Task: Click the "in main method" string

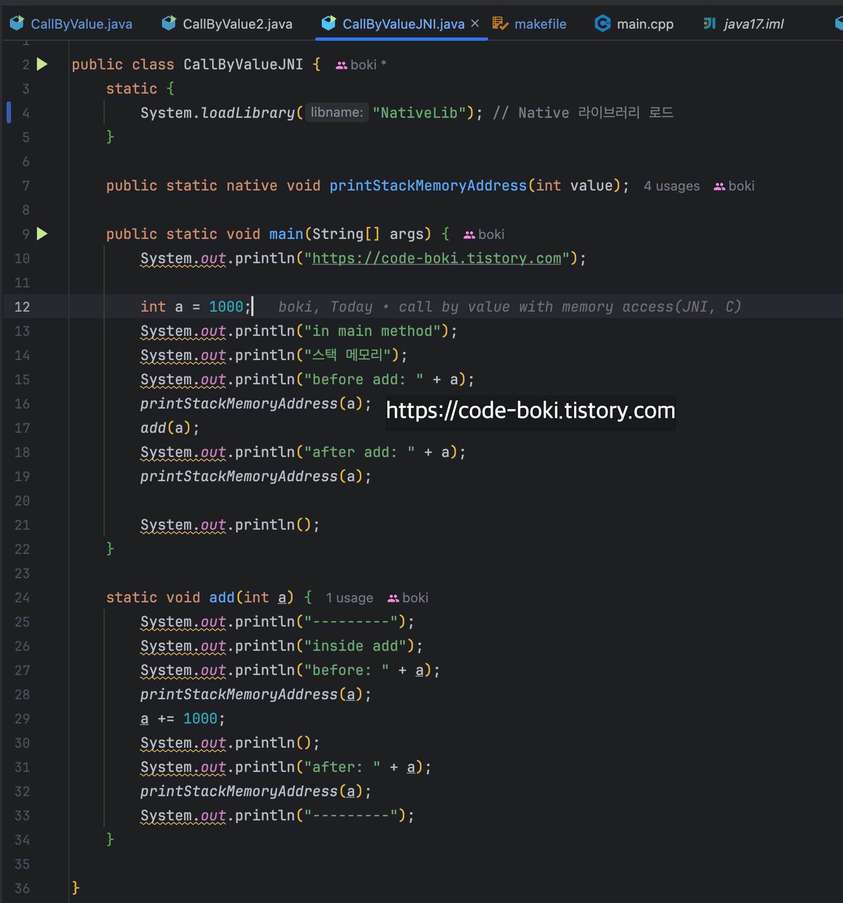Action: 376,331
